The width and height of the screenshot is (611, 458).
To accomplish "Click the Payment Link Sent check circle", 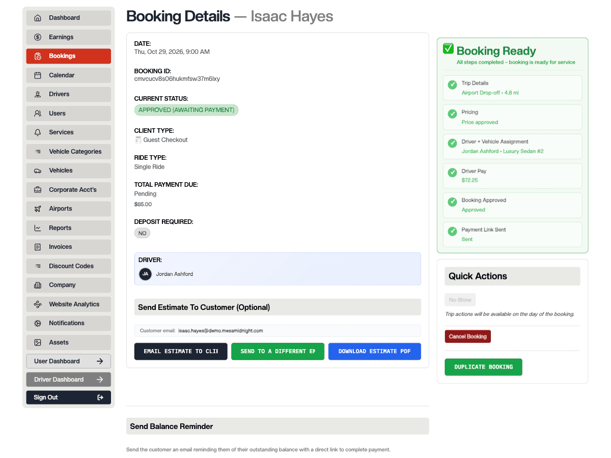I will [452, 231].
